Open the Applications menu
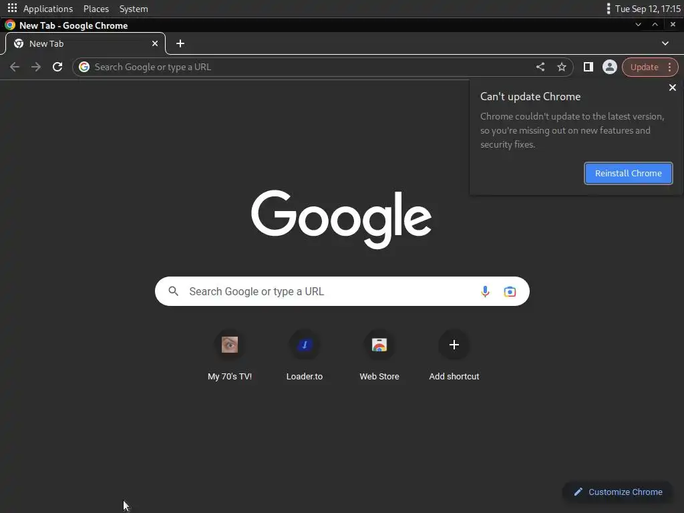 (48, 9)
